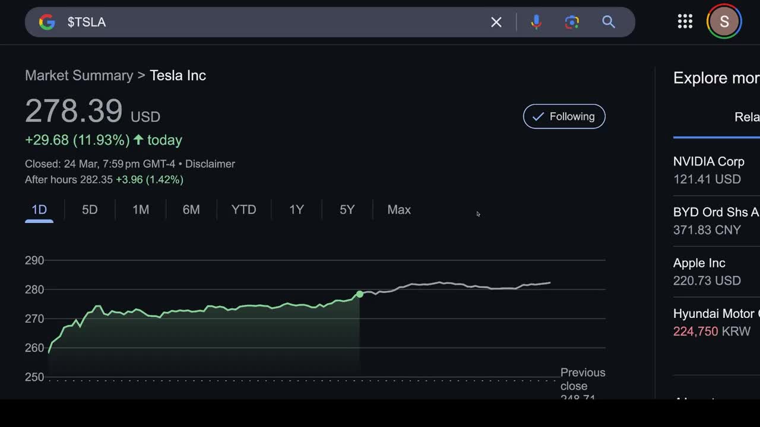The image size is (760, 427).
Task: Open the Disclaimer link
Action: coord(210,164)
